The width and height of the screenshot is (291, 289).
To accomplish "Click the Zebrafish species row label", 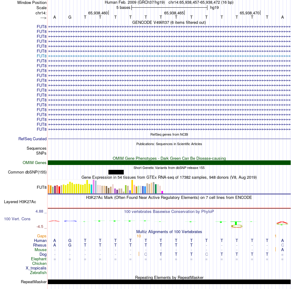I will point(38,273).
